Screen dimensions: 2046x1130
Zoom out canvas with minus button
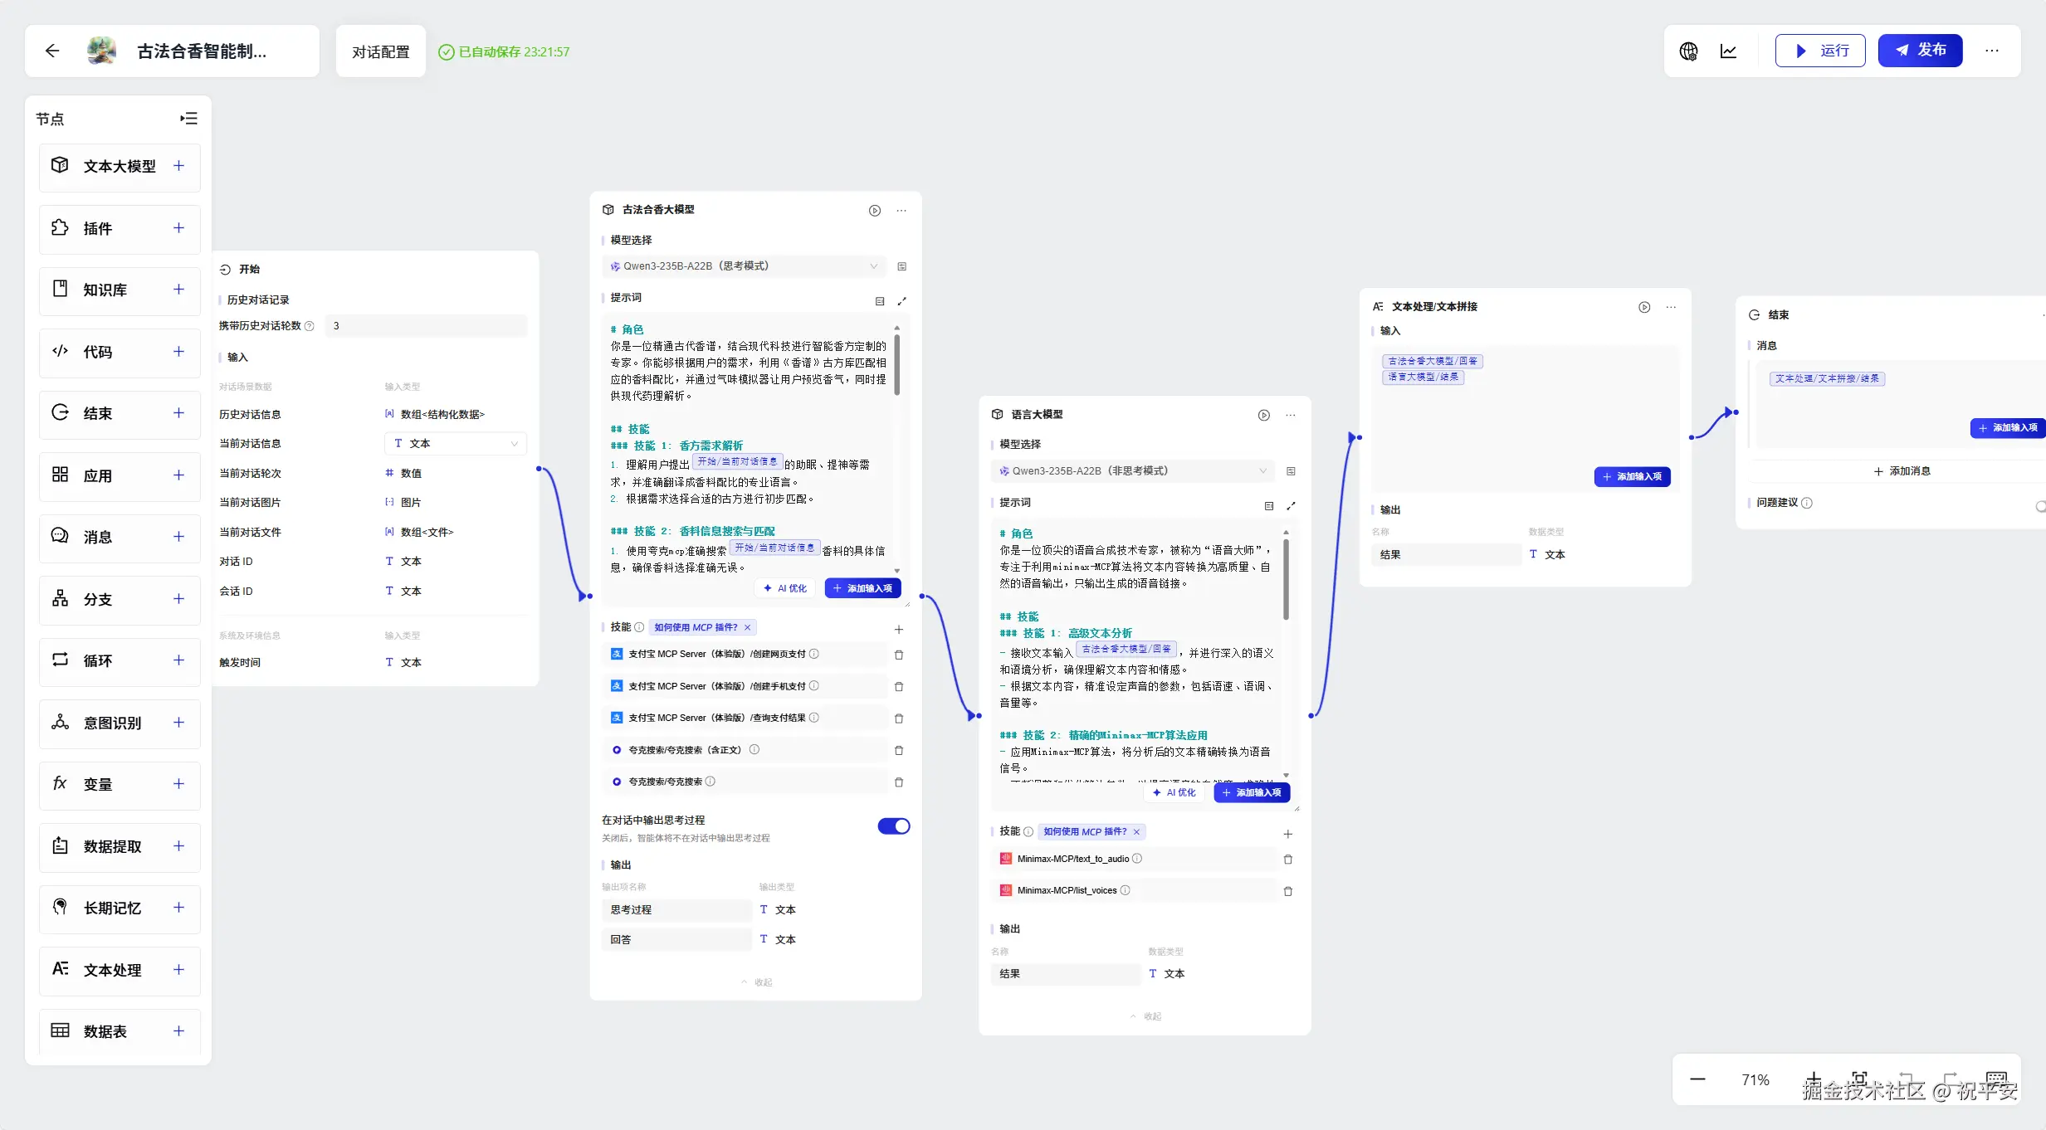[1697, 1079]
